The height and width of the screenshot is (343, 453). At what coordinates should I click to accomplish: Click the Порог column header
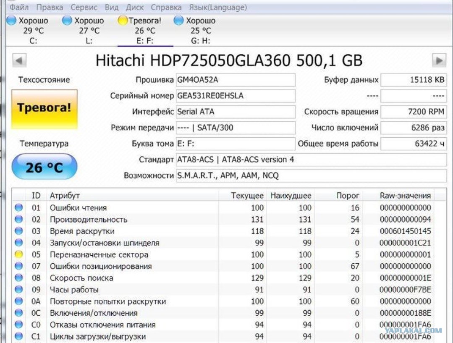pos(338,195)
